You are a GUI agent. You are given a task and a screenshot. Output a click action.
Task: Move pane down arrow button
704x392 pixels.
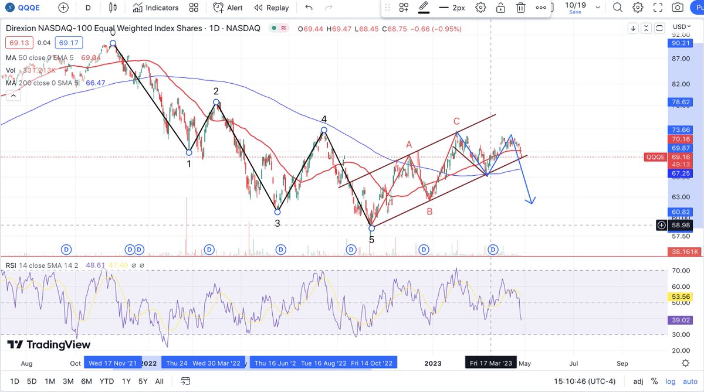pos(633,28)
